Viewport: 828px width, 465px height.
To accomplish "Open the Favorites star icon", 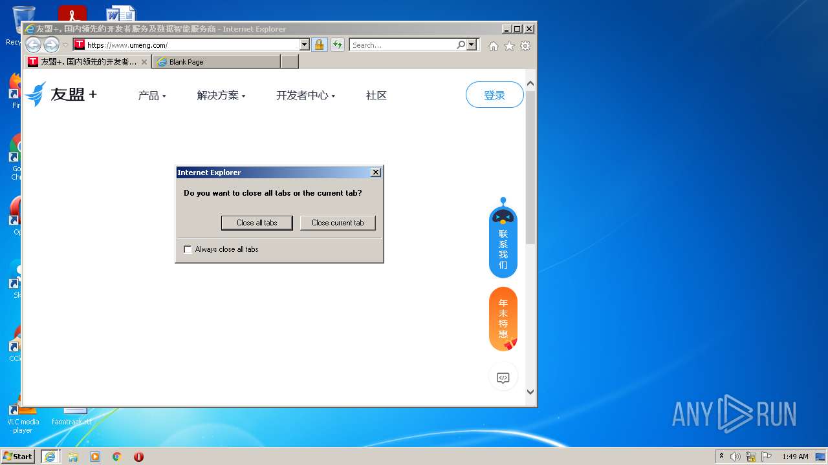I will [x=509, y=46].
